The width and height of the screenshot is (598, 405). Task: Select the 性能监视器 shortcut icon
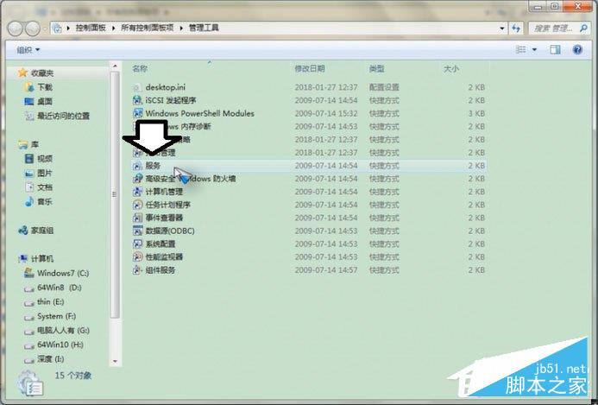(137, 256)
